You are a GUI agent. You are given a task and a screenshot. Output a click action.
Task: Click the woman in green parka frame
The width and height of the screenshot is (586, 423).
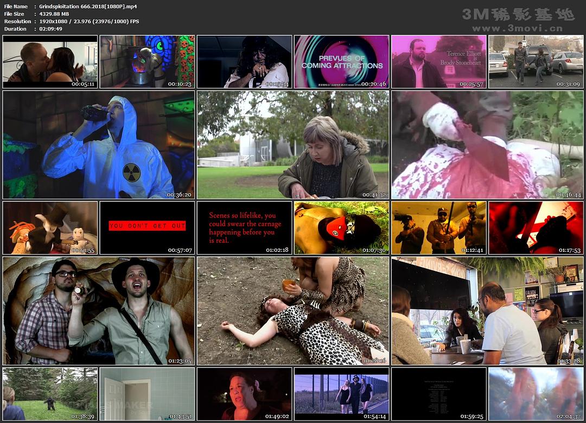(293, 145)
